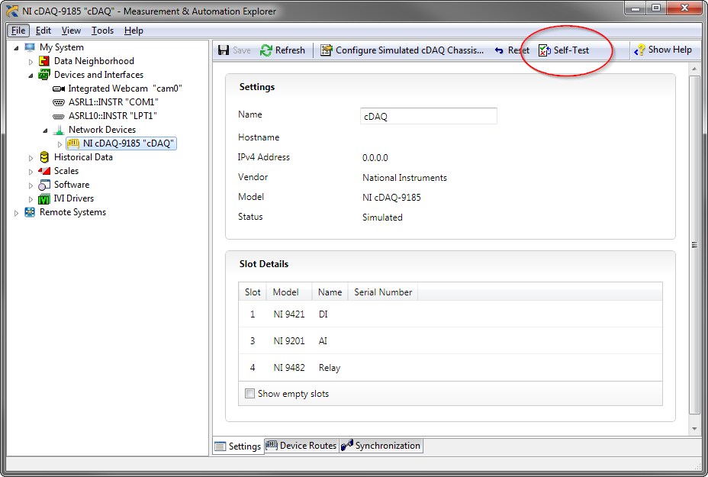Click the Remote Systems icon
This screenshot has width=708, height=477.
[x=30, y=212]
